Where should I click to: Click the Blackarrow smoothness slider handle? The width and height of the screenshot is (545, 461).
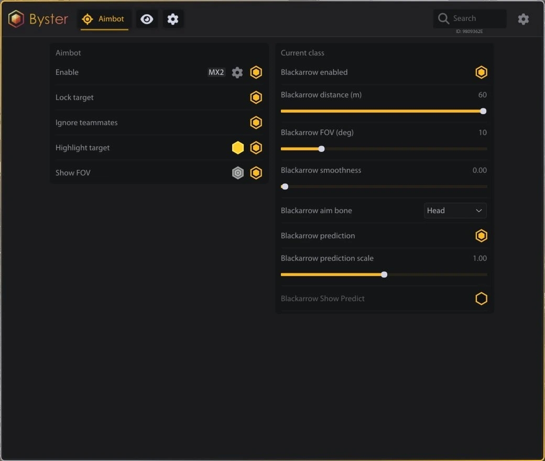tap(285, 186)
